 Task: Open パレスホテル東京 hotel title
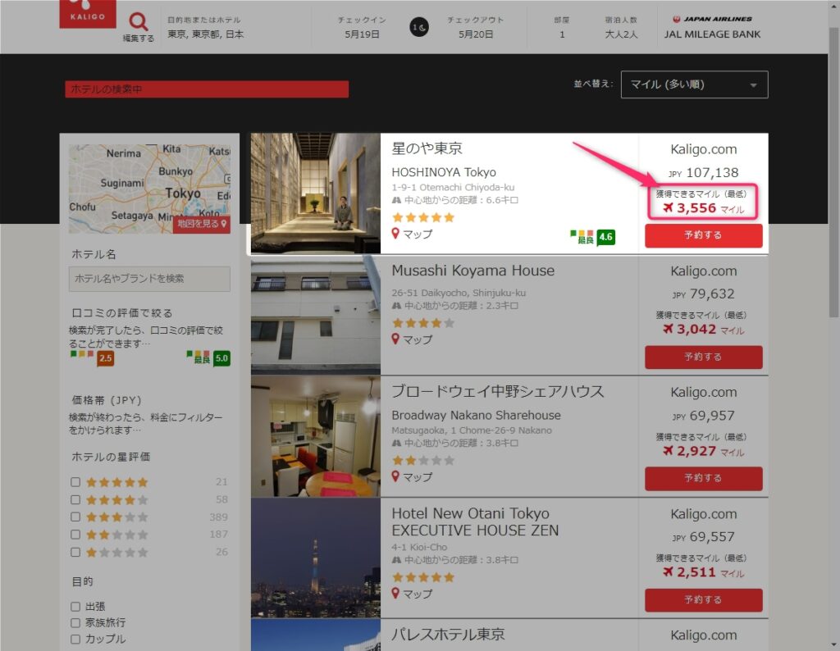click(x=449, y=635)
